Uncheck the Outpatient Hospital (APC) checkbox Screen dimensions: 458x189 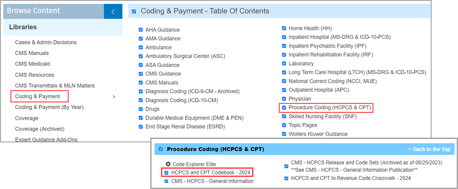[x=284, y=90]
